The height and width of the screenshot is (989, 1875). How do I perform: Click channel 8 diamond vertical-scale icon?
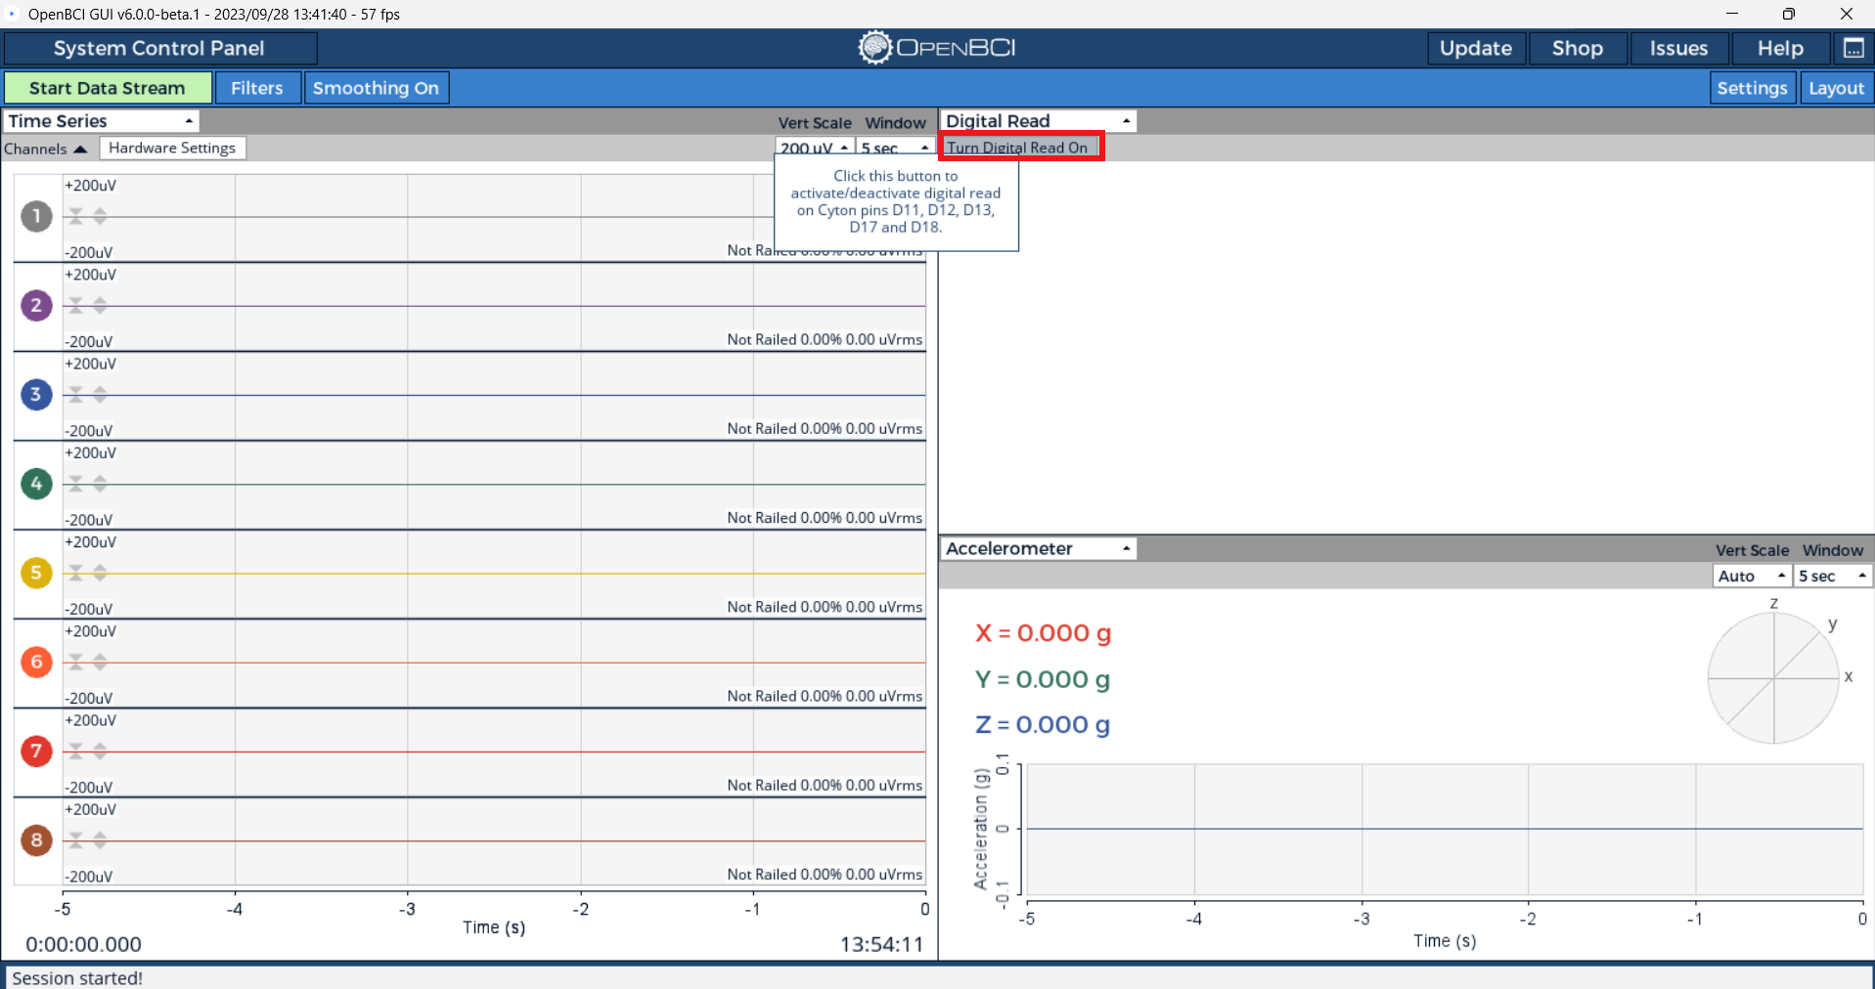coord(100,839)
